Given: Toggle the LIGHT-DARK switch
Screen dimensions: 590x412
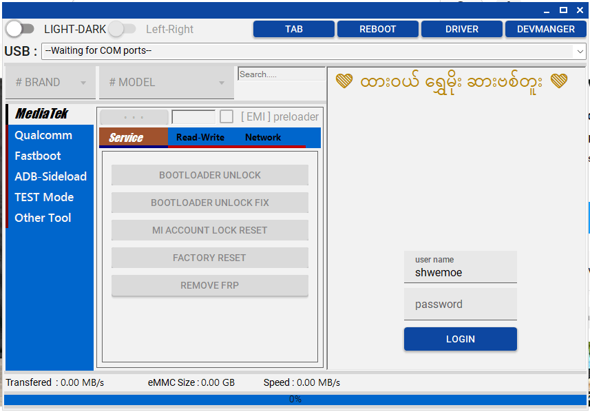Looking at the screenshot, I should point(20,29).
